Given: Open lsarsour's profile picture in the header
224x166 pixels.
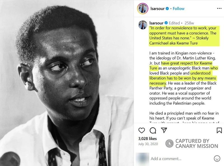Looking at the screenshot, I should [143, 9].
